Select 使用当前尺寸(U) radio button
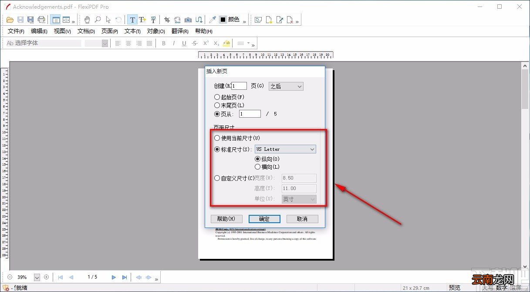530x292 pixels. point(217,138)
